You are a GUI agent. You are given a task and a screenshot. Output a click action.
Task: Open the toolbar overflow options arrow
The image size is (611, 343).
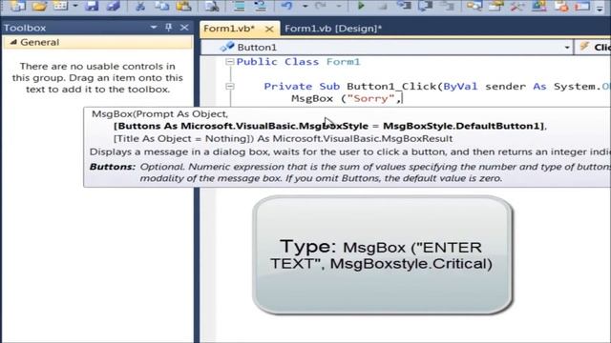[x=600, y=8]
